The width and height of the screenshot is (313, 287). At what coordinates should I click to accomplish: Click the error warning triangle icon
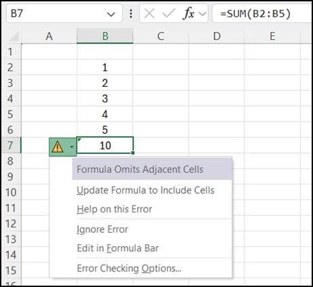(x=58, y=147)
